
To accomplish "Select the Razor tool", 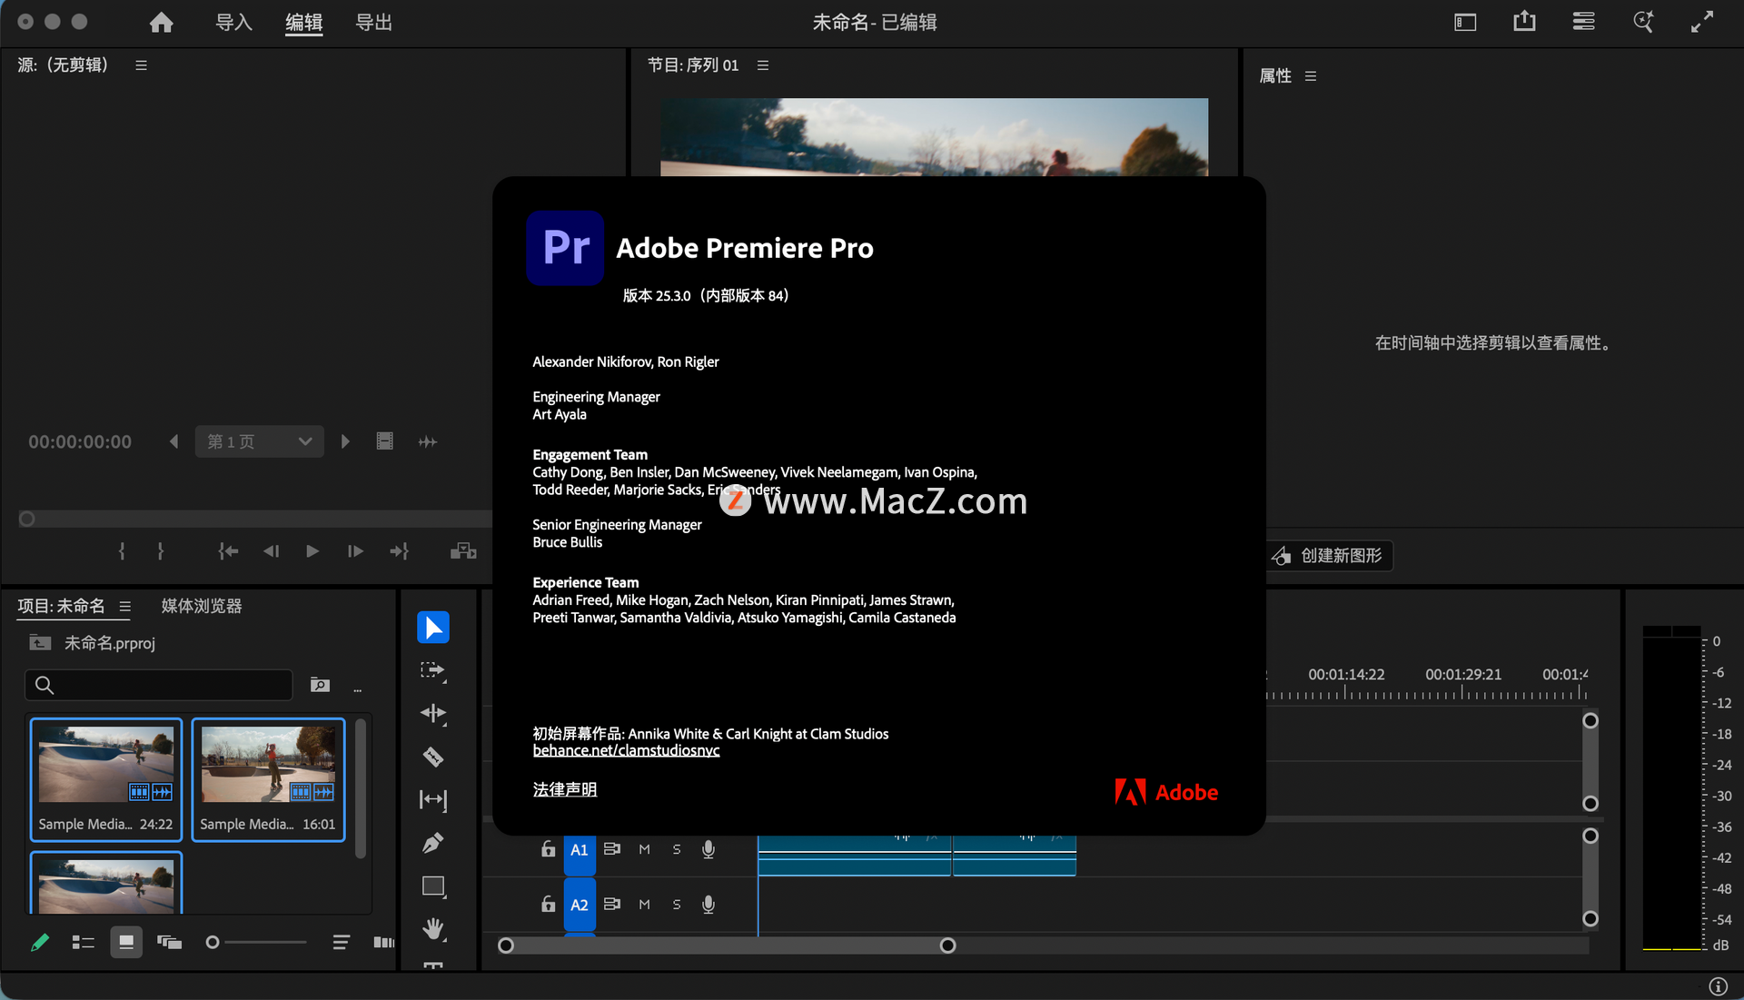I will [x=433, y=757].
